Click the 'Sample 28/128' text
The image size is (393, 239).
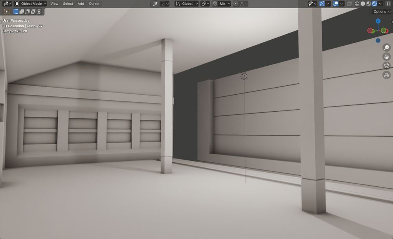(15, 31)
